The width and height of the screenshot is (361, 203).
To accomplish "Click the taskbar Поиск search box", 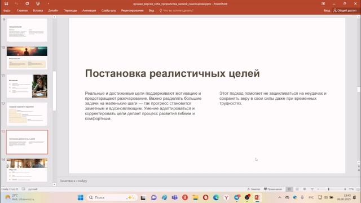I will tap(112, 197).
